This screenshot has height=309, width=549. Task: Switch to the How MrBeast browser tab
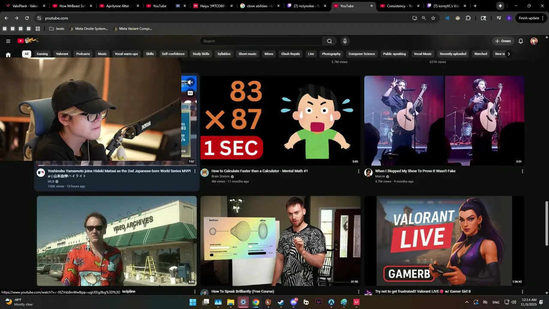72,6
